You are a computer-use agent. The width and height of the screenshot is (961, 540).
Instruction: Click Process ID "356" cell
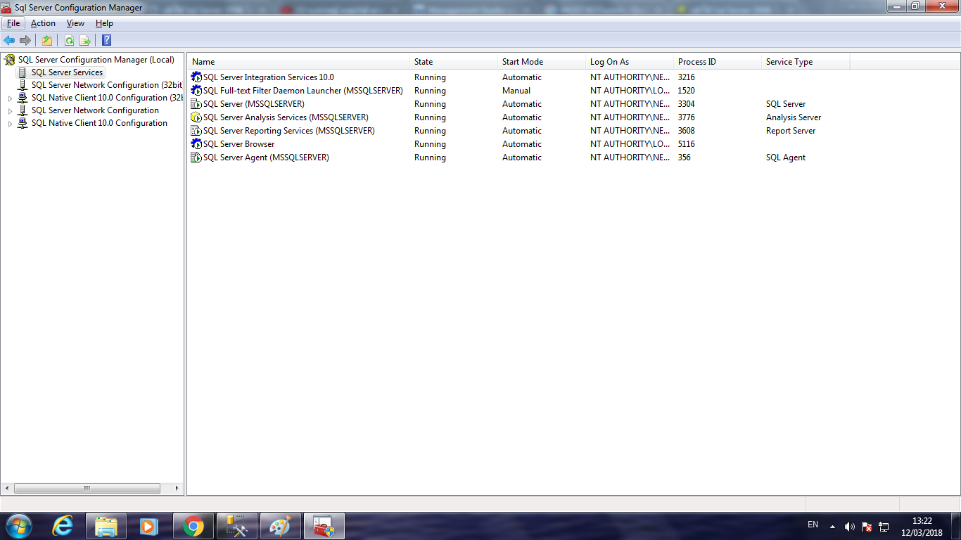coord(684,157)
